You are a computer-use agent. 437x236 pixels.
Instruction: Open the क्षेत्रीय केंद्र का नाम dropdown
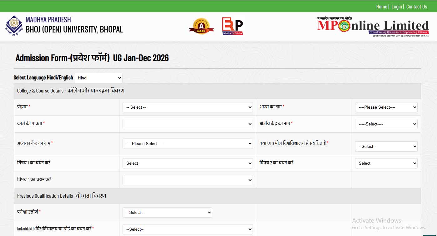[x=386, y=124]
